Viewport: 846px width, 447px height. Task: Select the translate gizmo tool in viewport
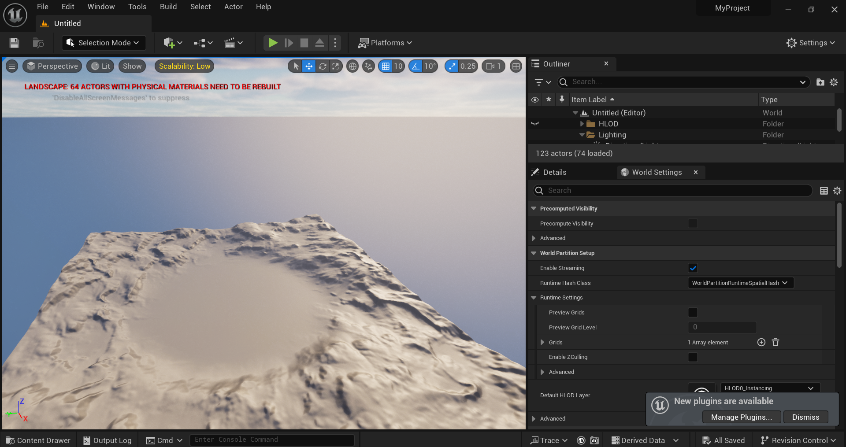[x=309, y=66]
